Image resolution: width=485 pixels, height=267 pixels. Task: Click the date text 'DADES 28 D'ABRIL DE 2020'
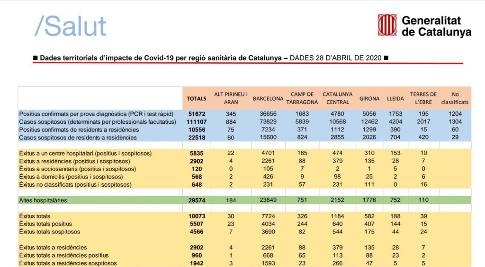(336, 58)
